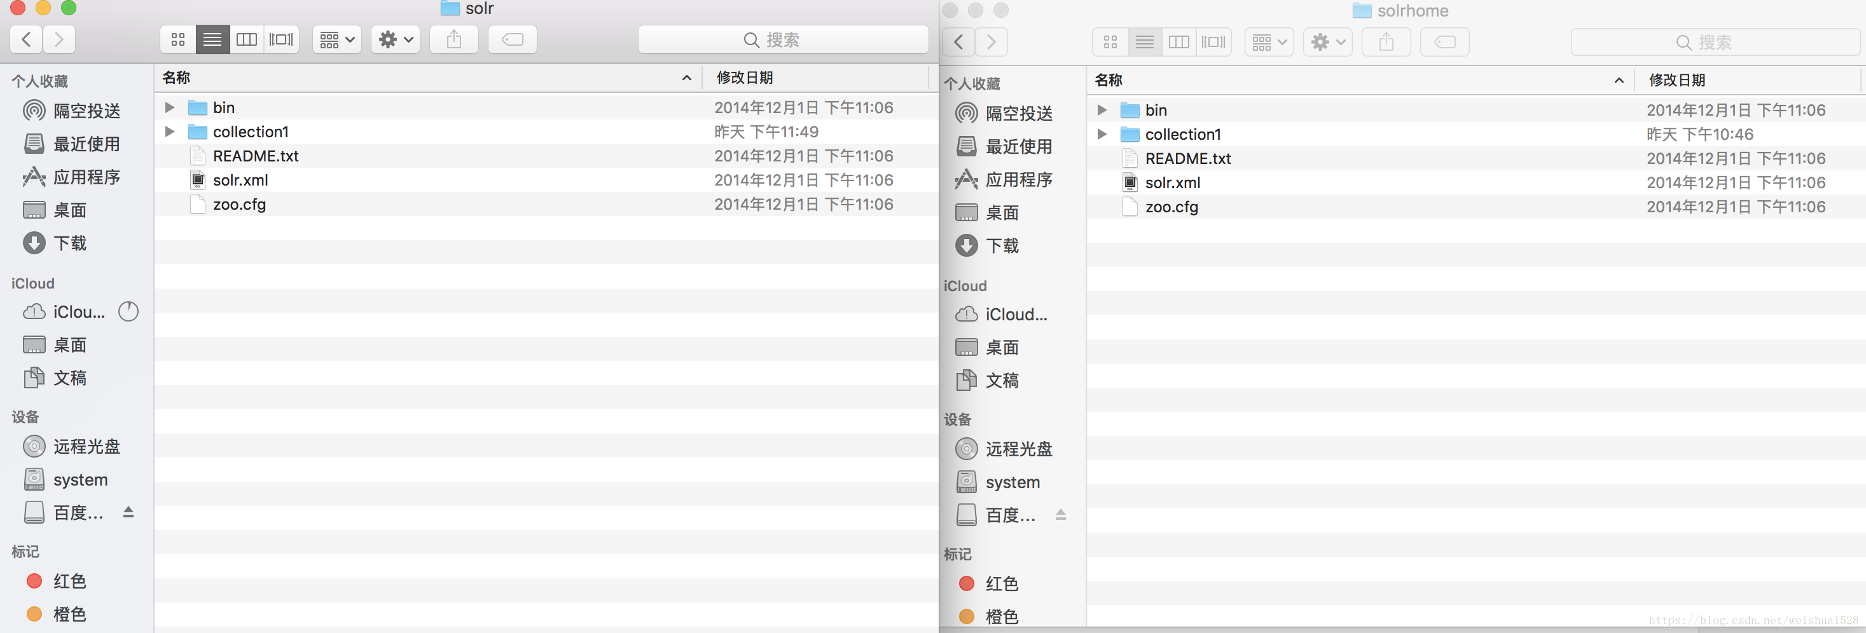Click edit tags button in solr window
This screenshot has width=1866, height=633.
[x=512, y=39]
